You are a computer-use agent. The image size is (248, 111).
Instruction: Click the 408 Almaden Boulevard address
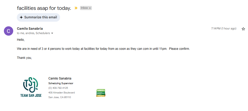pyautogui.click(x=62, y=93)
